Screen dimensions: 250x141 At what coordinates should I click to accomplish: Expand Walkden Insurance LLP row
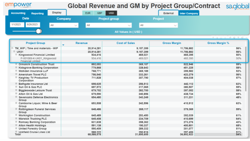coord(16,71)
